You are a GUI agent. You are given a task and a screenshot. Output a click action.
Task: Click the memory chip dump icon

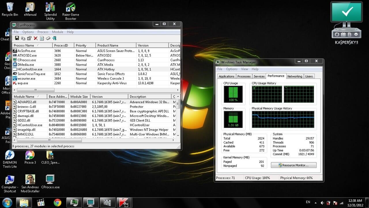[x=48, y=38]
